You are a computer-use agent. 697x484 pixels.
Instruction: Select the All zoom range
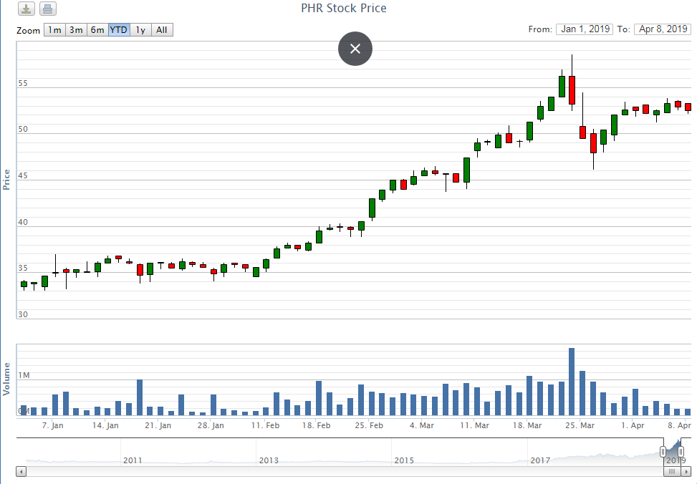pyautogui.click(x=162, y=30)
